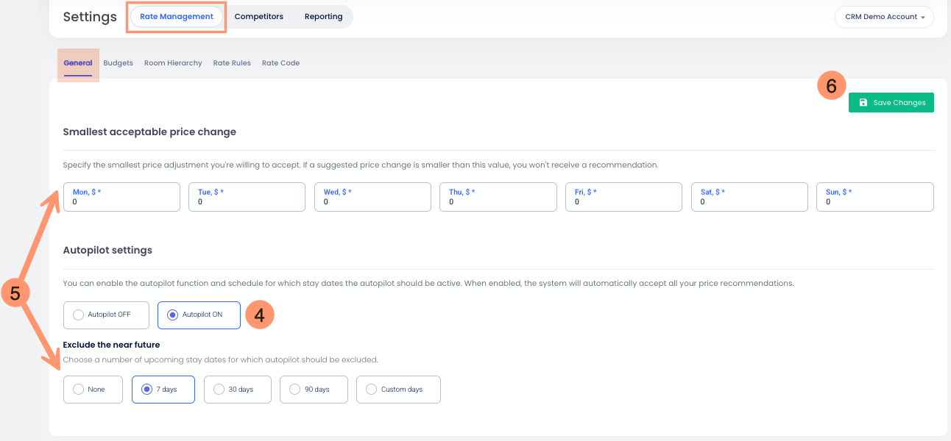View the Room Hierarchy settings

pyautogui.click(x=172, y=62)
